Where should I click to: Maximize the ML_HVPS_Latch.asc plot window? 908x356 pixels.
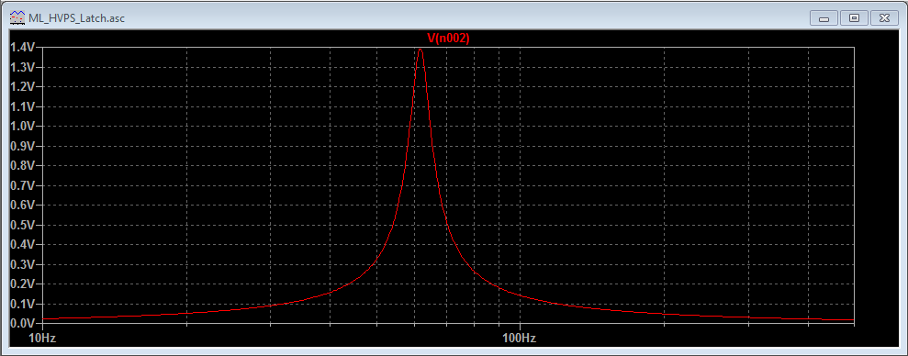coord(854,18)
